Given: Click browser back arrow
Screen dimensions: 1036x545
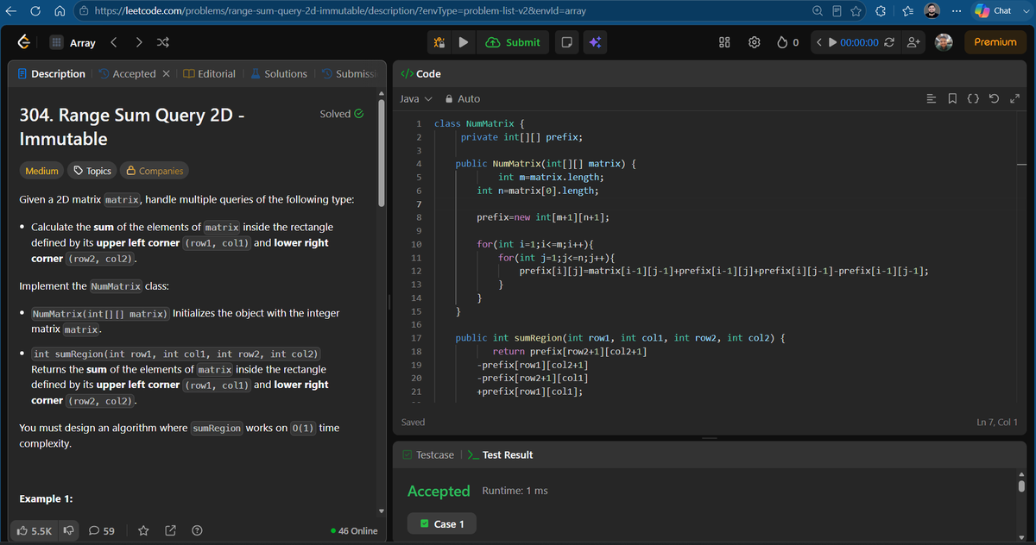Looking at the screenshot, I should point(10,11).
